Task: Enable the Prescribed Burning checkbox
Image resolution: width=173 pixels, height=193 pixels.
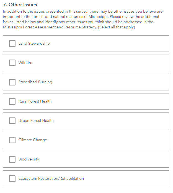Action: [x=12, y=82]
